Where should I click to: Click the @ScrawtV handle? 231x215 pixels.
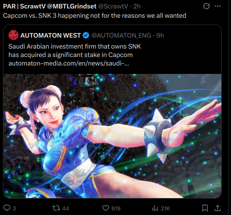coord(113,6)
